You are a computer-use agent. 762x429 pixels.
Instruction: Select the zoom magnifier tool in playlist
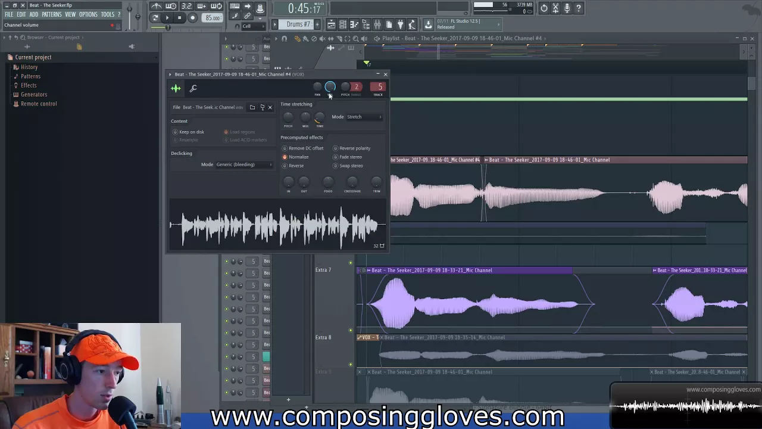(355, 38)
